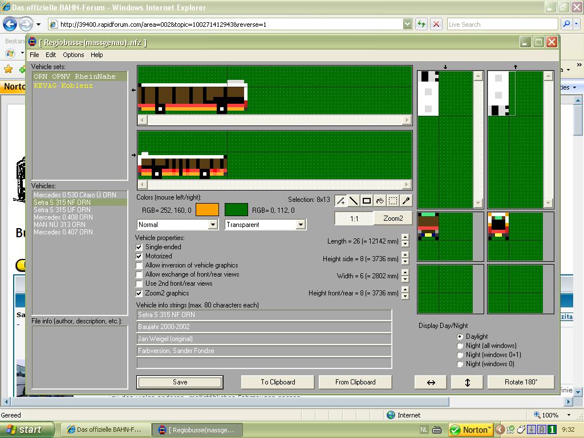The image size is (584, 438).
Task: Click the keyboard icon in the taskbar
Action: coord(437,430)
